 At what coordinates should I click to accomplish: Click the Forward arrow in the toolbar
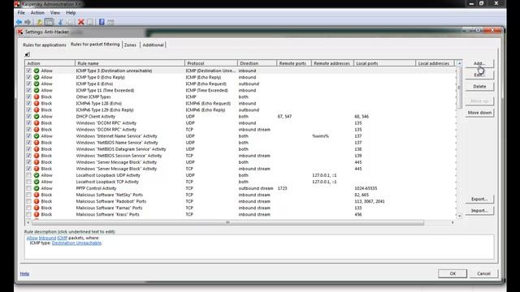tap(28, 22)
